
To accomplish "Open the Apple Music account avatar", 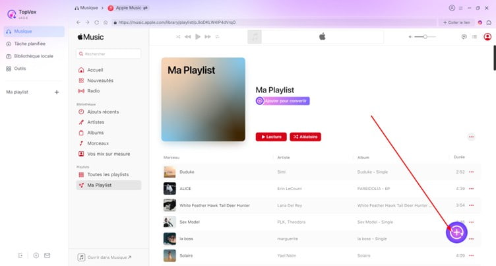I will 487,37.
